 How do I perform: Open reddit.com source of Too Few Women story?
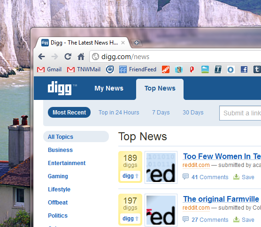point(196,165)
